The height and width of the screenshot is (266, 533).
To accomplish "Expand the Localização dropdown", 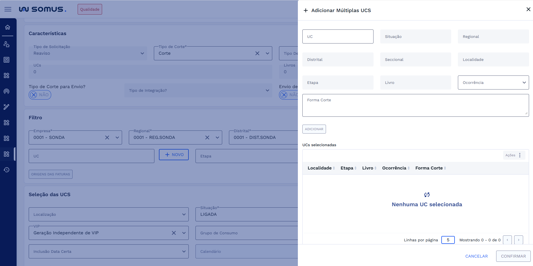I will point(109,214).
